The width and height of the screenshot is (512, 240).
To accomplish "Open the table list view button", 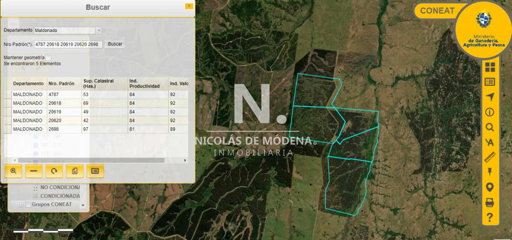I will [95, 171].
